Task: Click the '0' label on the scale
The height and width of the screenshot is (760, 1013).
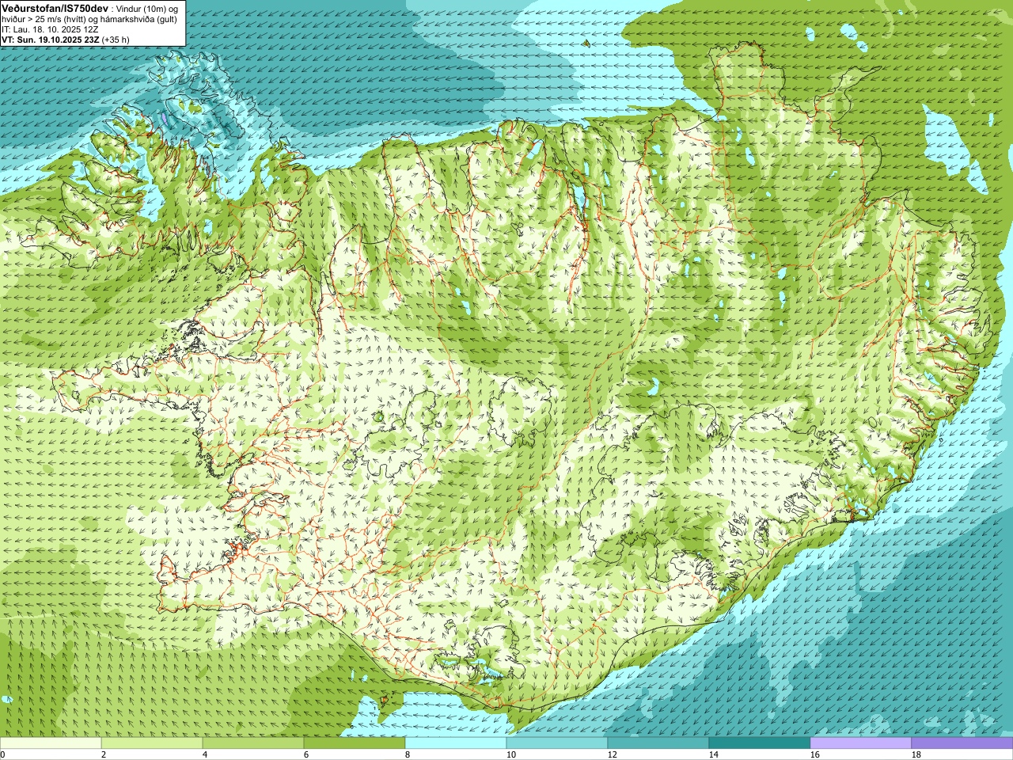Action: click(2, 754)
